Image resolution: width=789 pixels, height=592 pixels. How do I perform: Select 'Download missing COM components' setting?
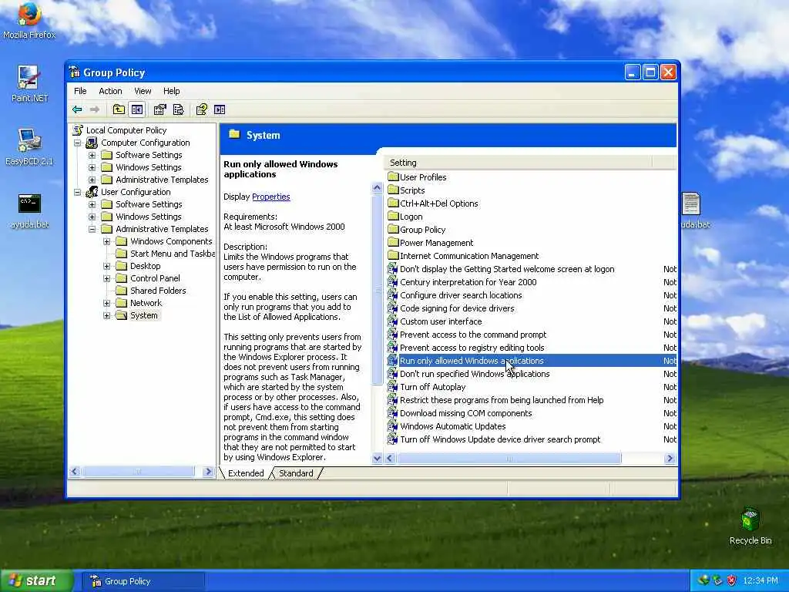[466, 413]
